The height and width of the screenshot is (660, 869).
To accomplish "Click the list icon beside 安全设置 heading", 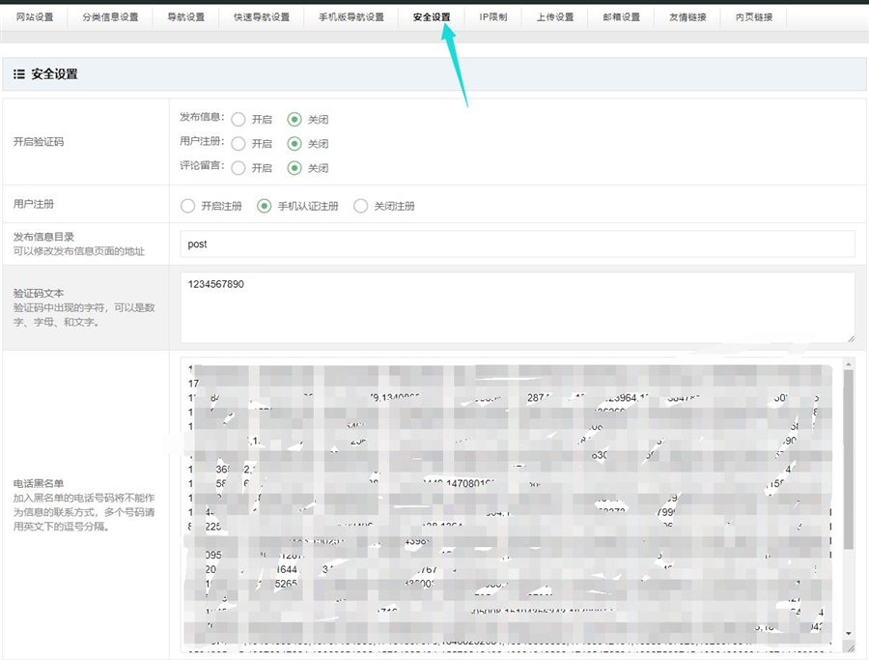I will [19, 74].
